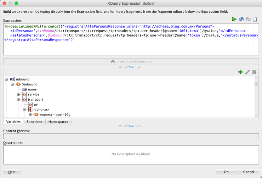
Task: Open the Namespaces tab
Action: coord(58,122)
